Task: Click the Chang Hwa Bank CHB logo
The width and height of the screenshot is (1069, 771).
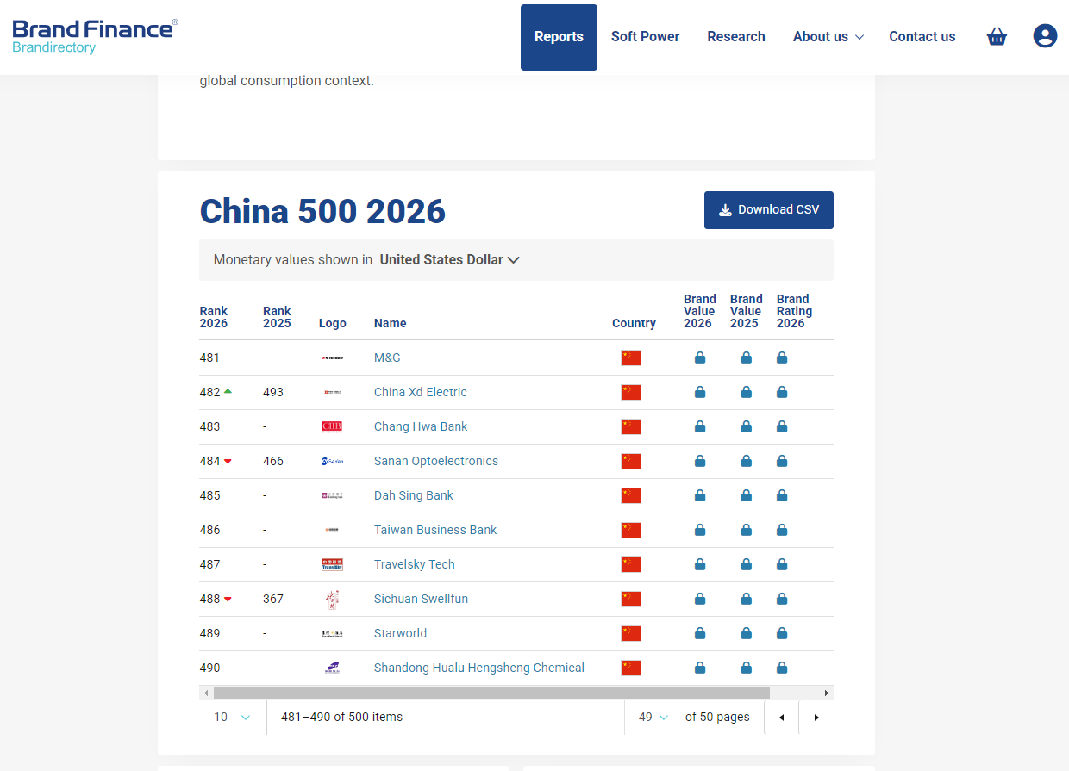Action: (x=332, y=426)
